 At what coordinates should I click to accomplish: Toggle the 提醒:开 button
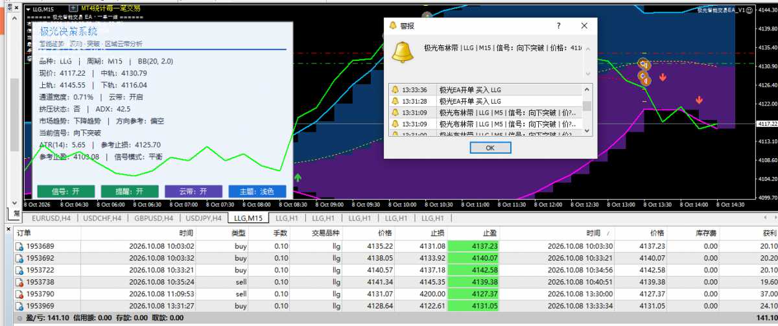point(130,191)
